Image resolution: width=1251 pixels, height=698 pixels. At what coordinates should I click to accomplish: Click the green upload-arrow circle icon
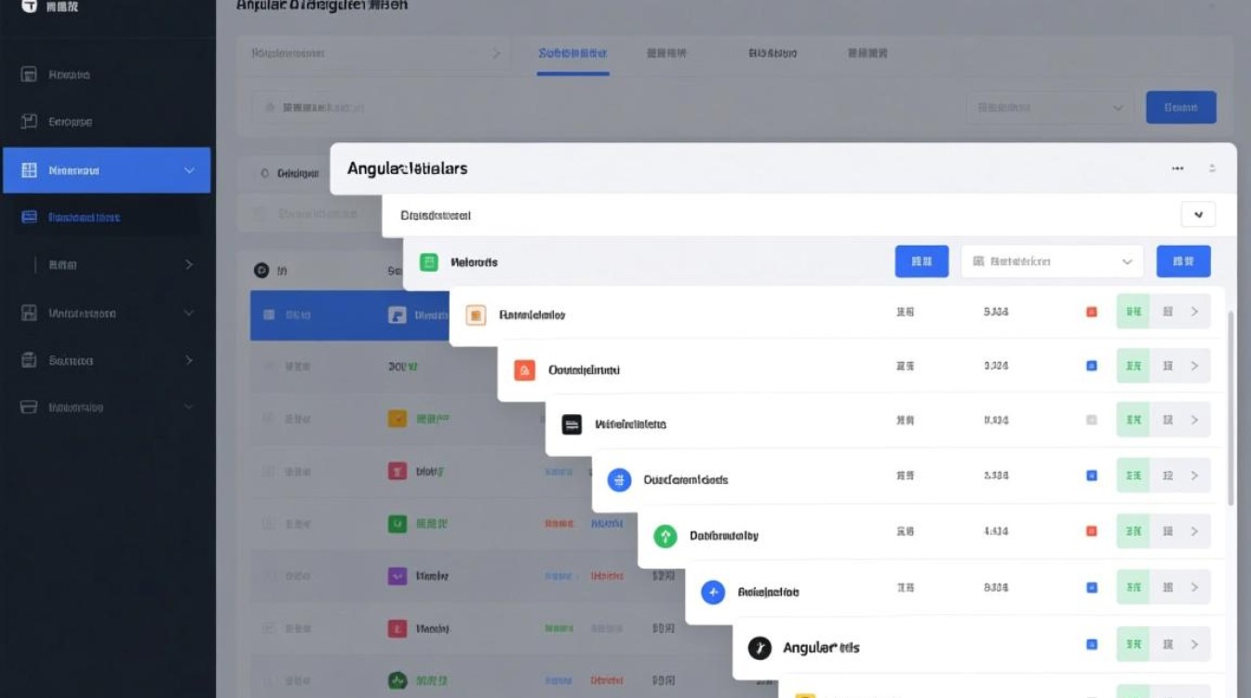tap(665, 535)
